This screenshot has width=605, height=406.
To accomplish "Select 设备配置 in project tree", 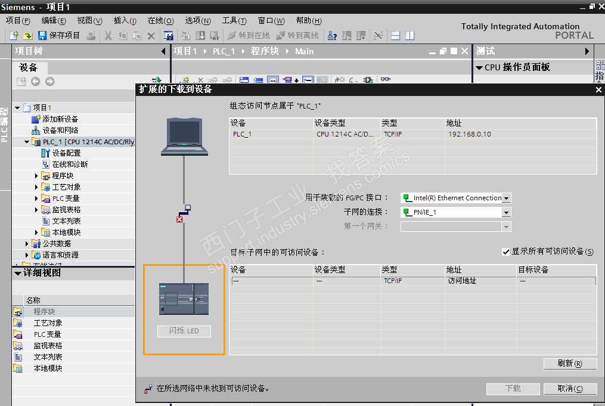I will tap(66, 153).
